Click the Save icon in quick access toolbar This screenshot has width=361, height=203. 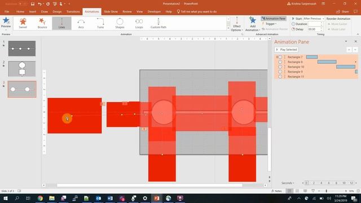(x=33, y=4)
